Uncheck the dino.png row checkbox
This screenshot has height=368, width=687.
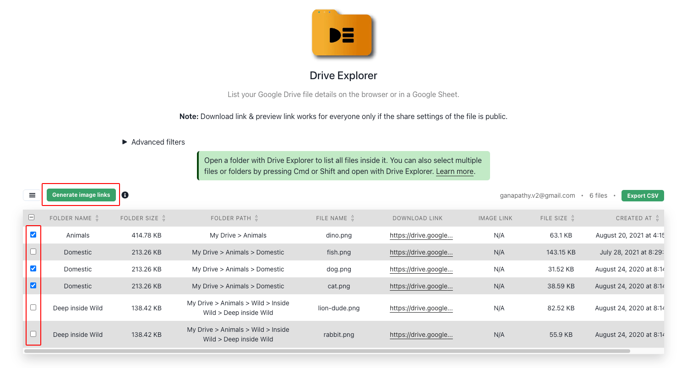(x=33, y=235)
